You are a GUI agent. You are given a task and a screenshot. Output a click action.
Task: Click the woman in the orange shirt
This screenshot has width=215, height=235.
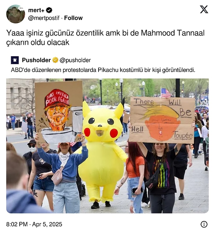(134, 177)
